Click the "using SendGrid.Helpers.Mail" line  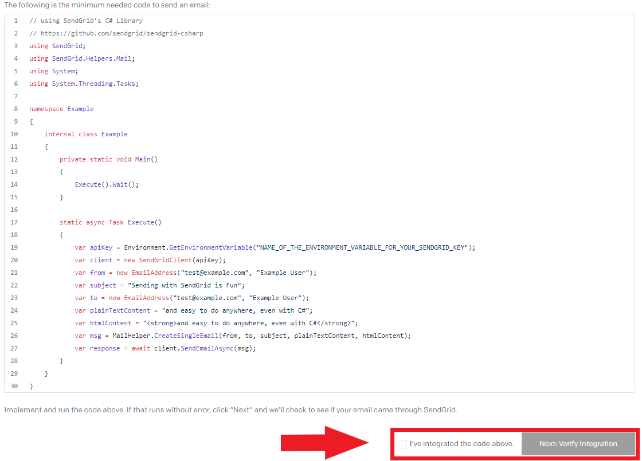point(82,58)
